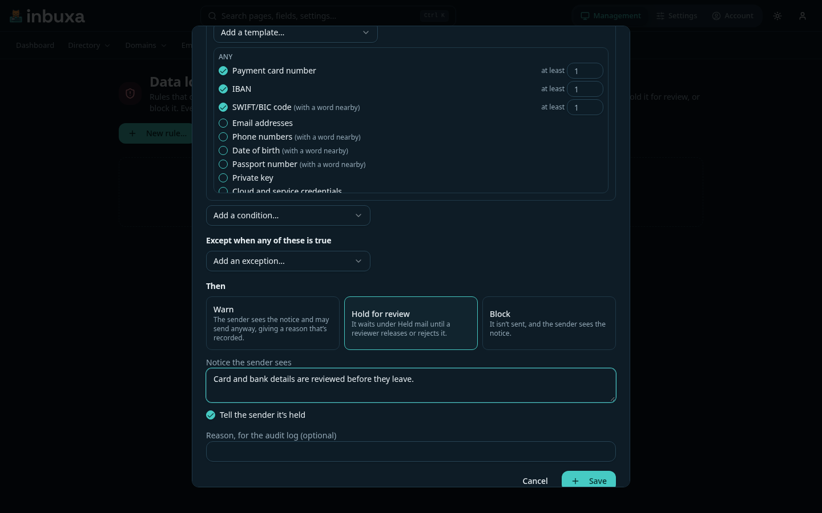Untick Tell the sender it's held
The height and width of the screenshot is (513, 822).
point(211,415)
